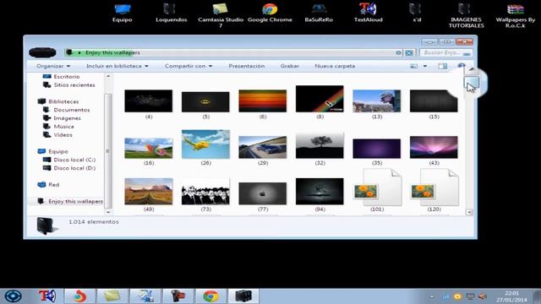The width and height of the screenshot is (541, 304).
Task: Select striped wallpaper thumbnail (6)
Action: [x=263, y=101]
